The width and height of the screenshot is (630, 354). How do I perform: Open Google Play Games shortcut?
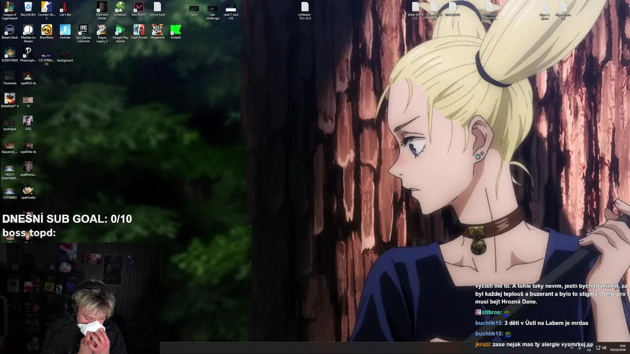(x=120, y=33)
